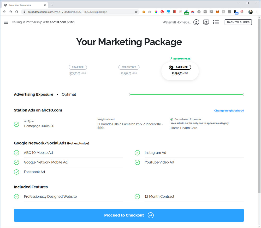This screenshot has width=261, height=228.
Task: Click the Change neighborhood link
Action: [x=229, y=110]
